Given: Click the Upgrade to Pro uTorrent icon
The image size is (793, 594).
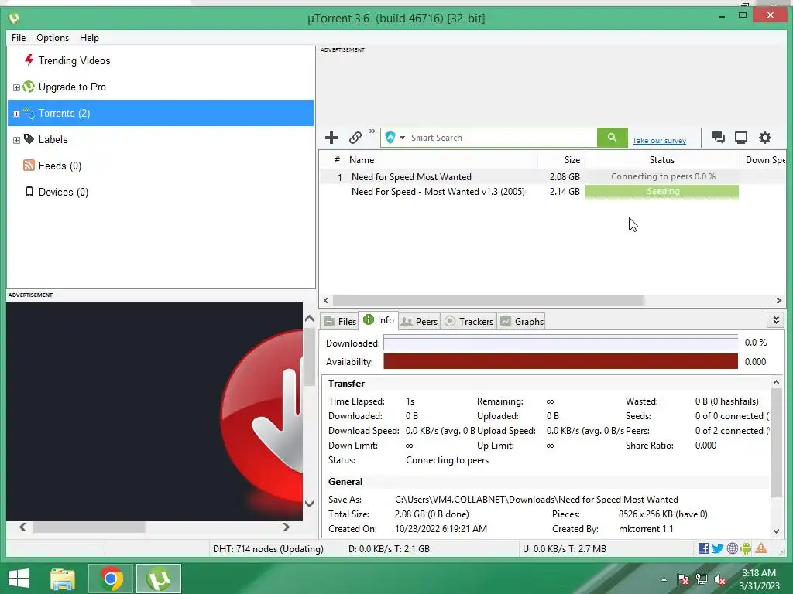Looking at the screenshot, I should coord(29,87).
